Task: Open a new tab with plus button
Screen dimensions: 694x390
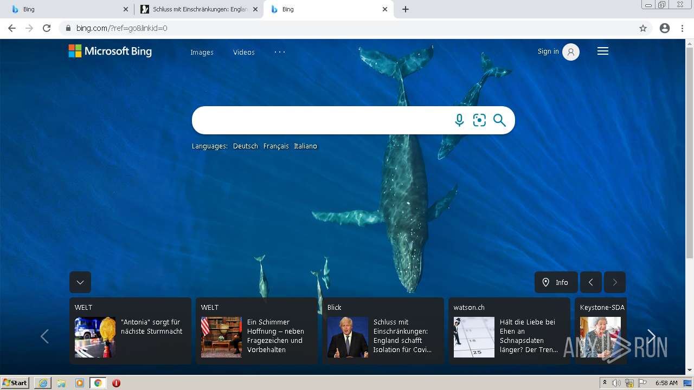Action: tap(406, 9)
